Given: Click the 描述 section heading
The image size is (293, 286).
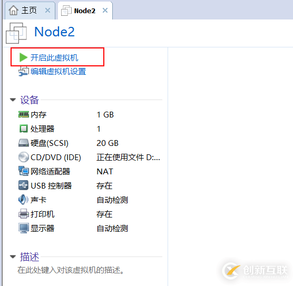Looking at the screenshot, I should coord(30,257).
